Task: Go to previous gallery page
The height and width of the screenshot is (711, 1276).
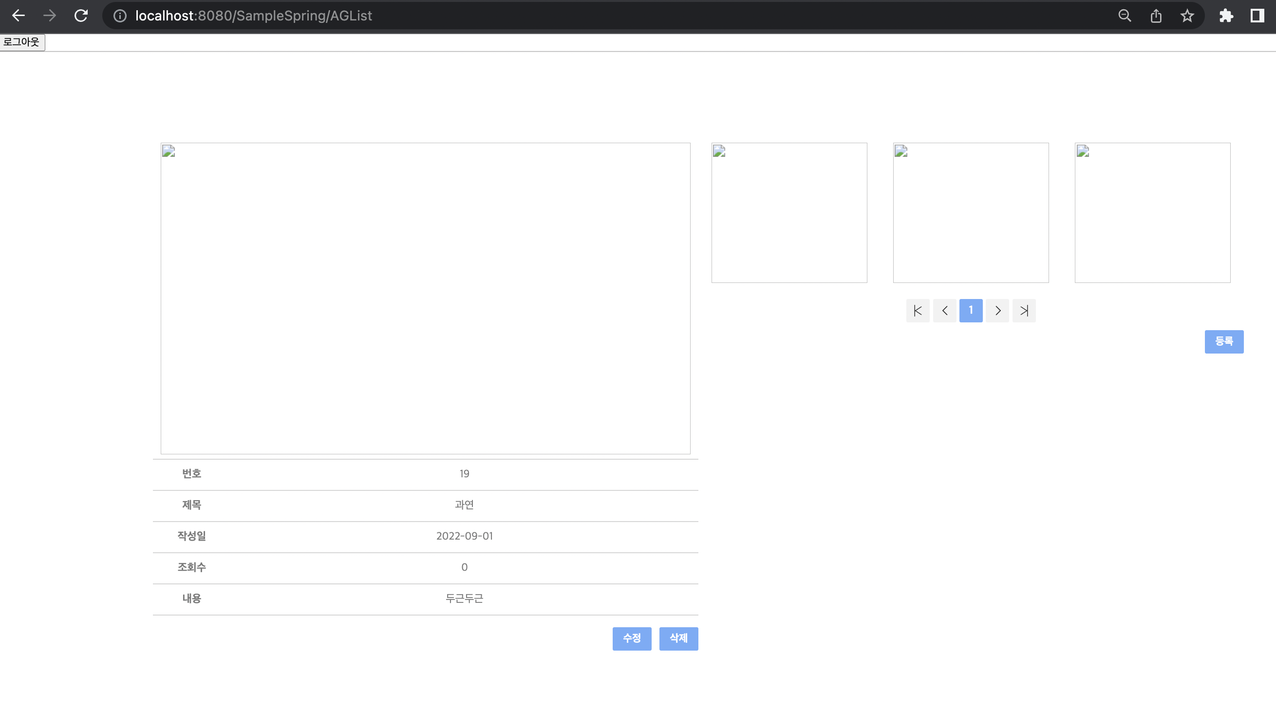Action: (x=944, y=311)
